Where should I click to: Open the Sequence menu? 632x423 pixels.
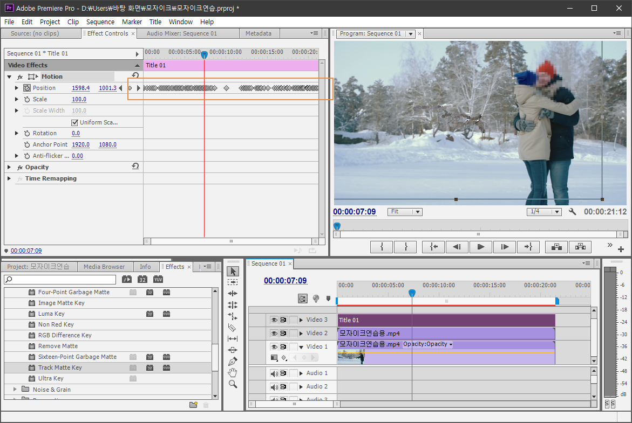[x=100, y=22]
